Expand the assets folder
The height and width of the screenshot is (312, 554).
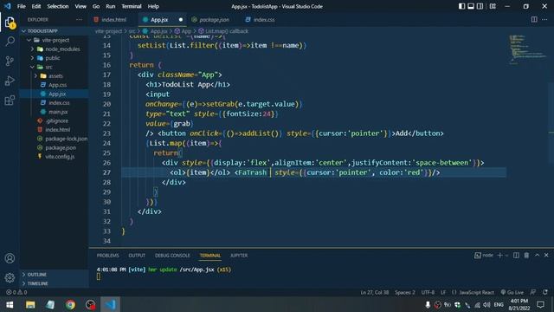54,76
